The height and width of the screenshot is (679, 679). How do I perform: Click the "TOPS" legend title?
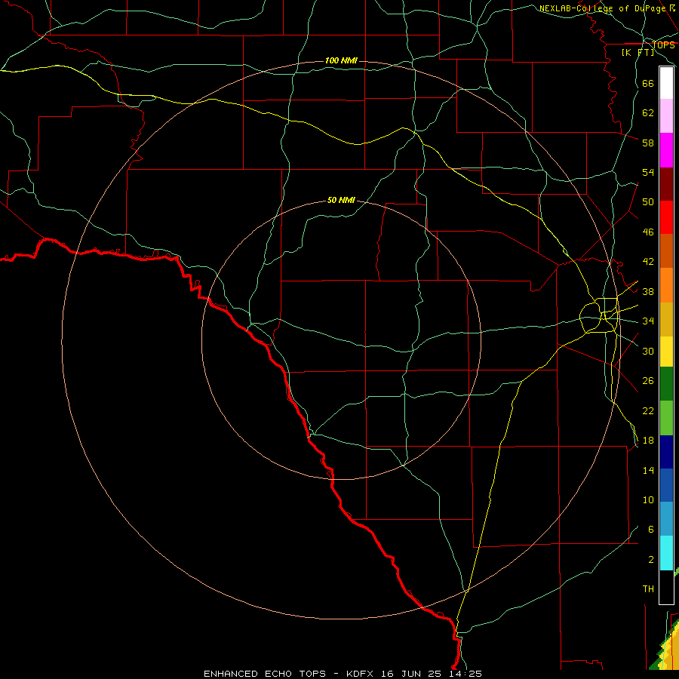[x=663, y=45]
